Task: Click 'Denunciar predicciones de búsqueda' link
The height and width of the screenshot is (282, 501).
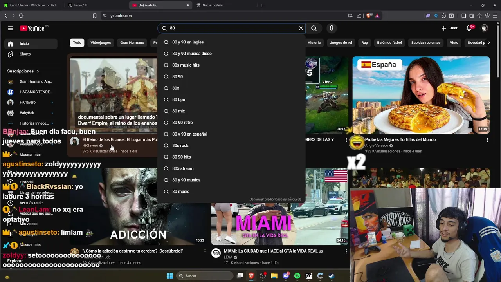Action: point(275,199)
